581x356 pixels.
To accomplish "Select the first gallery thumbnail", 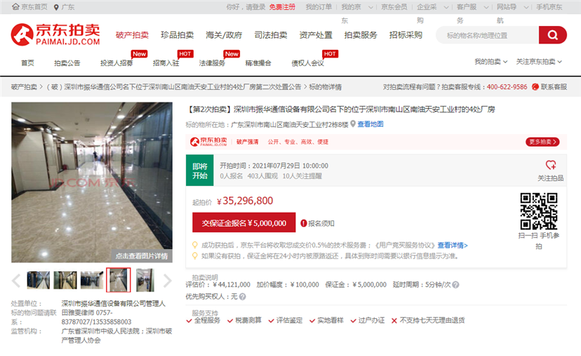I will pos(38,280).
